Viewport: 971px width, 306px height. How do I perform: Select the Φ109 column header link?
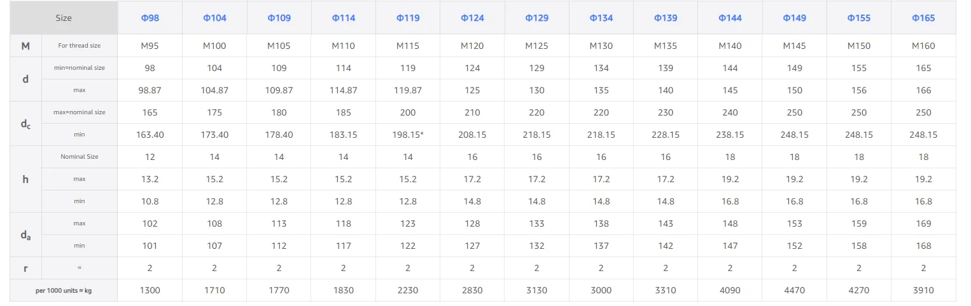(279, 18)
